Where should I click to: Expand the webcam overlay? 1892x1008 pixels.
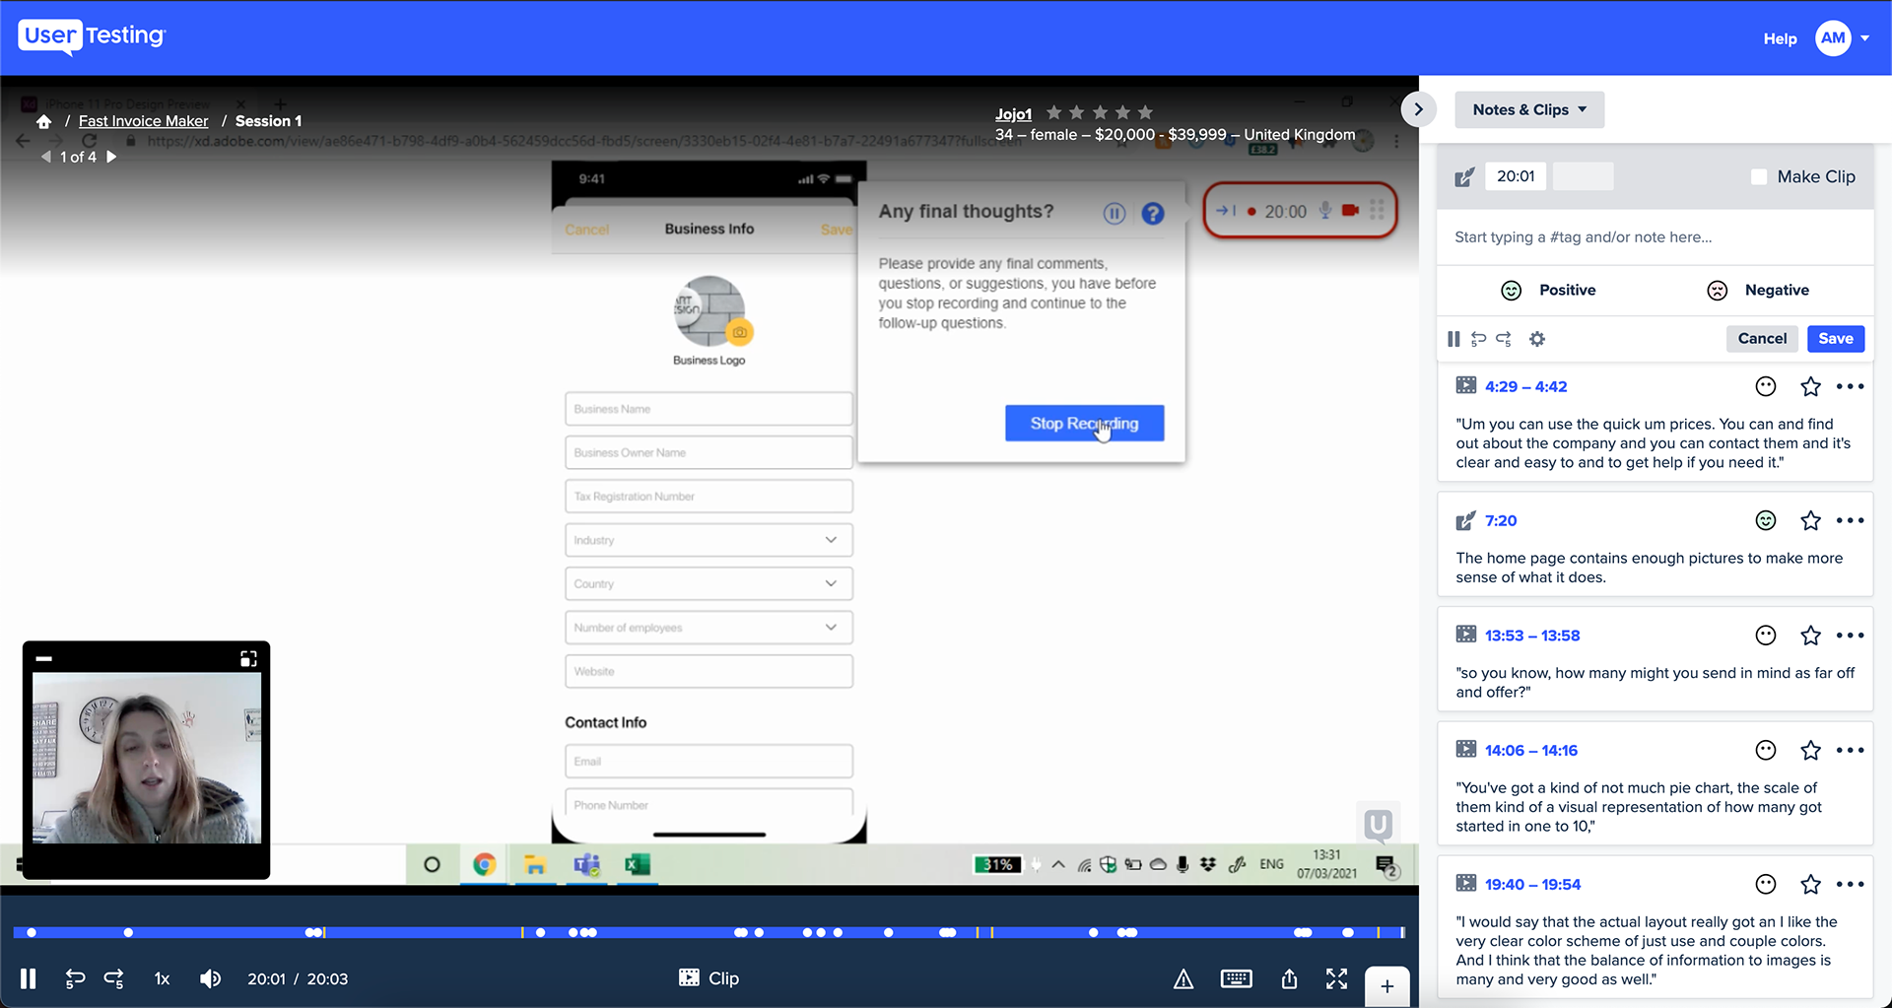[x=248, y=658]
